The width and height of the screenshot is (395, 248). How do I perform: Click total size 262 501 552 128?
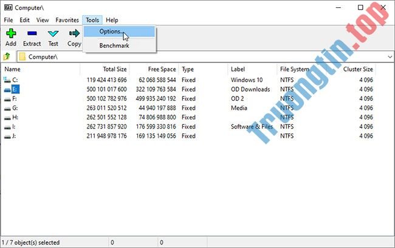(106, 117)
